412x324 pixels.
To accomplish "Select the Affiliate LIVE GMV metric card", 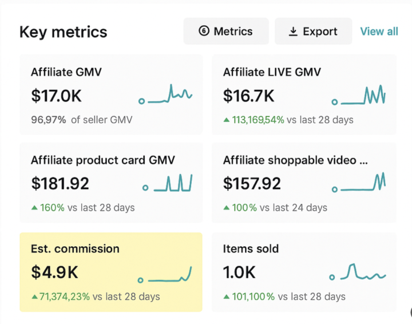I will tap(304, 95).
